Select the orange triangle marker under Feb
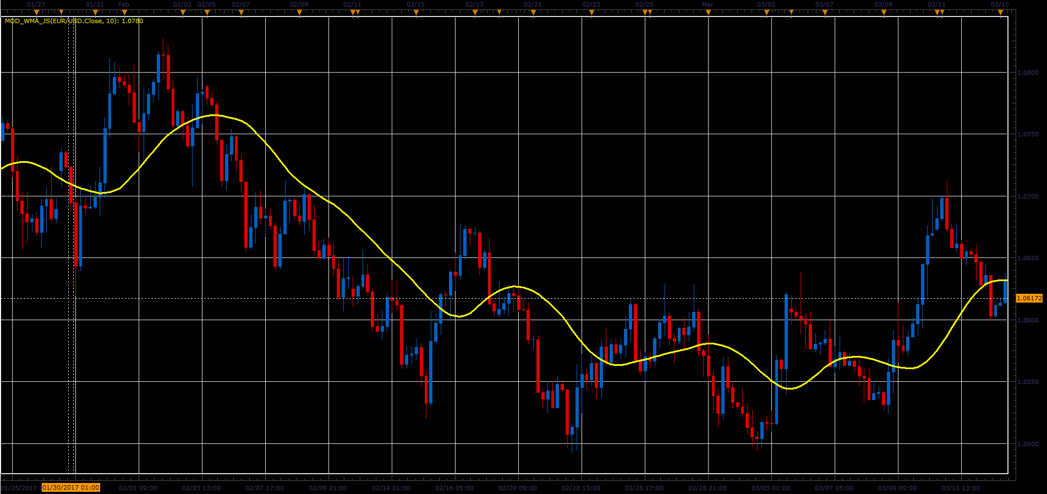The image size is (1047, 494). tap(124, 12)
